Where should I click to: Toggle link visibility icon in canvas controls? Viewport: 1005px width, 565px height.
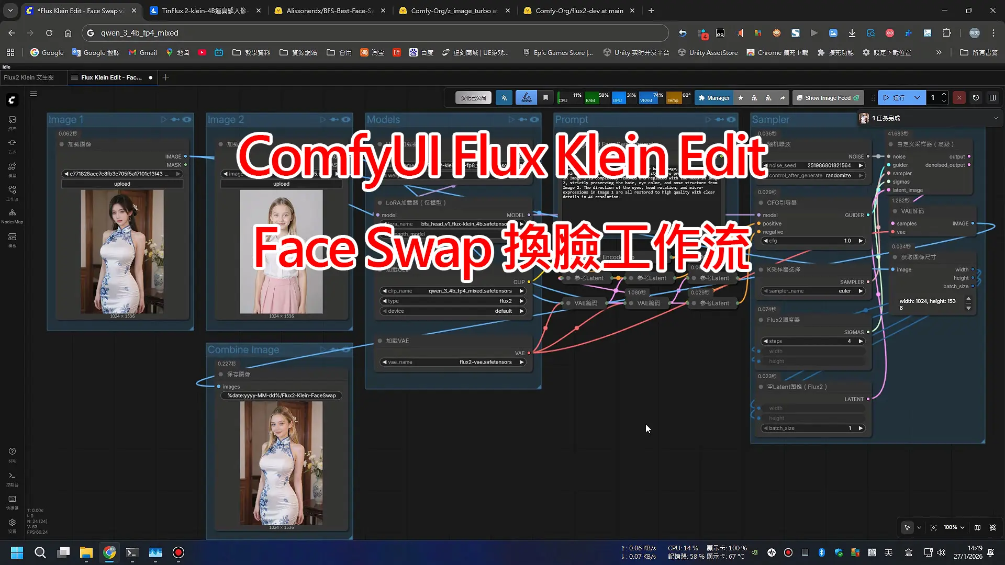(x=992, y=527)
